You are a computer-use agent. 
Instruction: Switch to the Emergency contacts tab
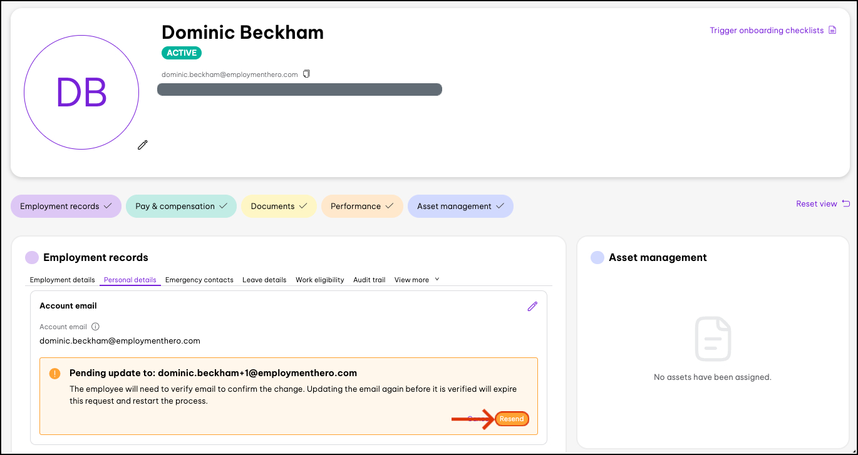coord(199,280)
